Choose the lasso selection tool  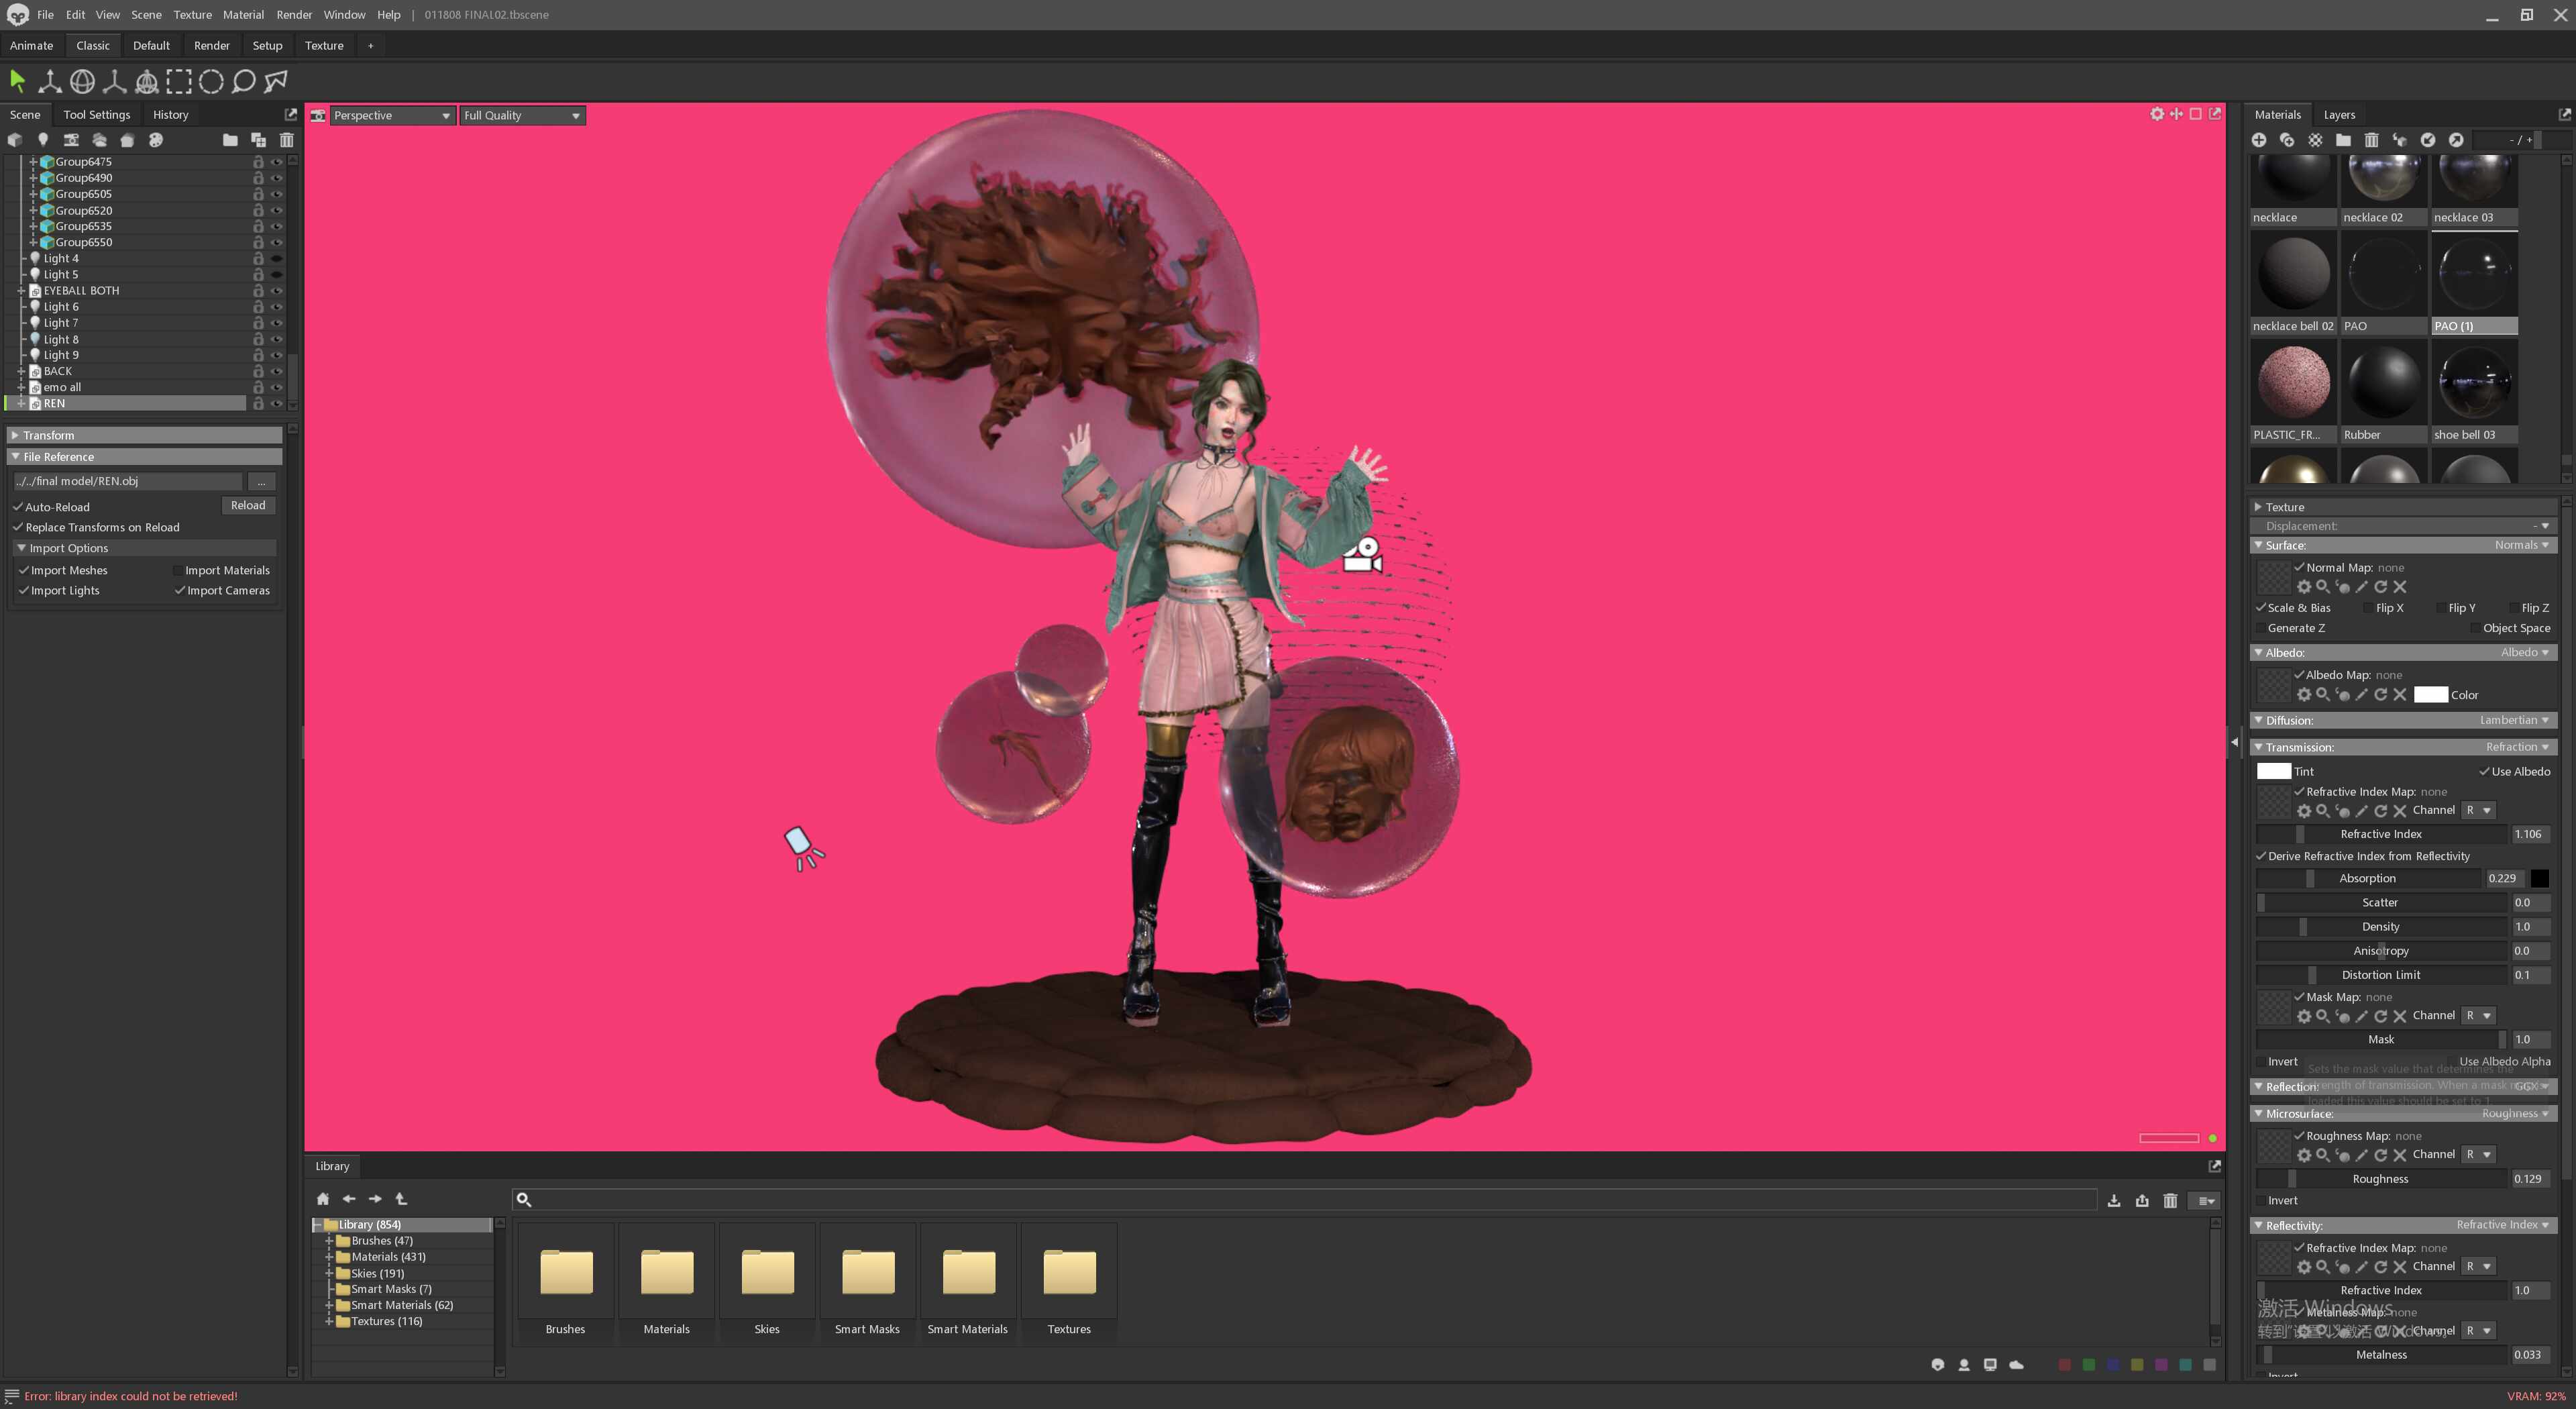coord(243,81)
